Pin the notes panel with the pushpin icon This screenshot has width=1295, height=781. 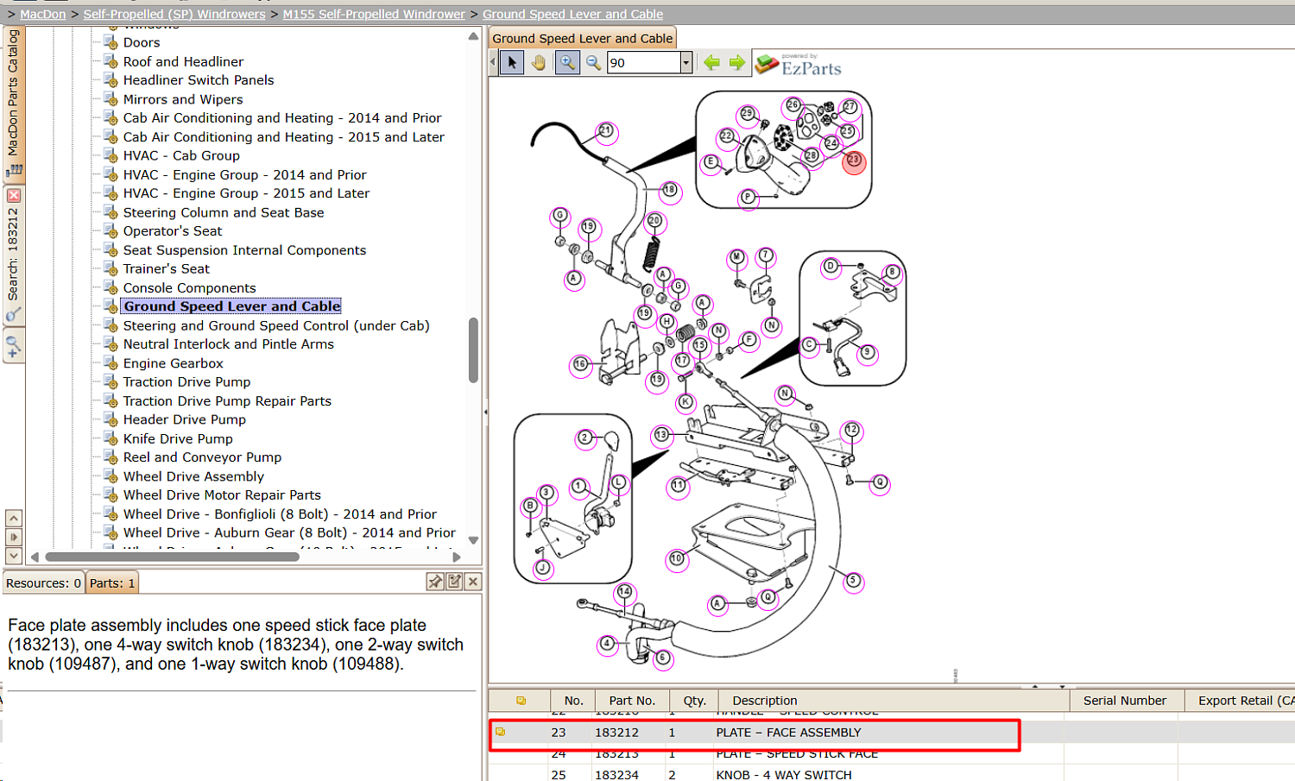pos(435,582)
